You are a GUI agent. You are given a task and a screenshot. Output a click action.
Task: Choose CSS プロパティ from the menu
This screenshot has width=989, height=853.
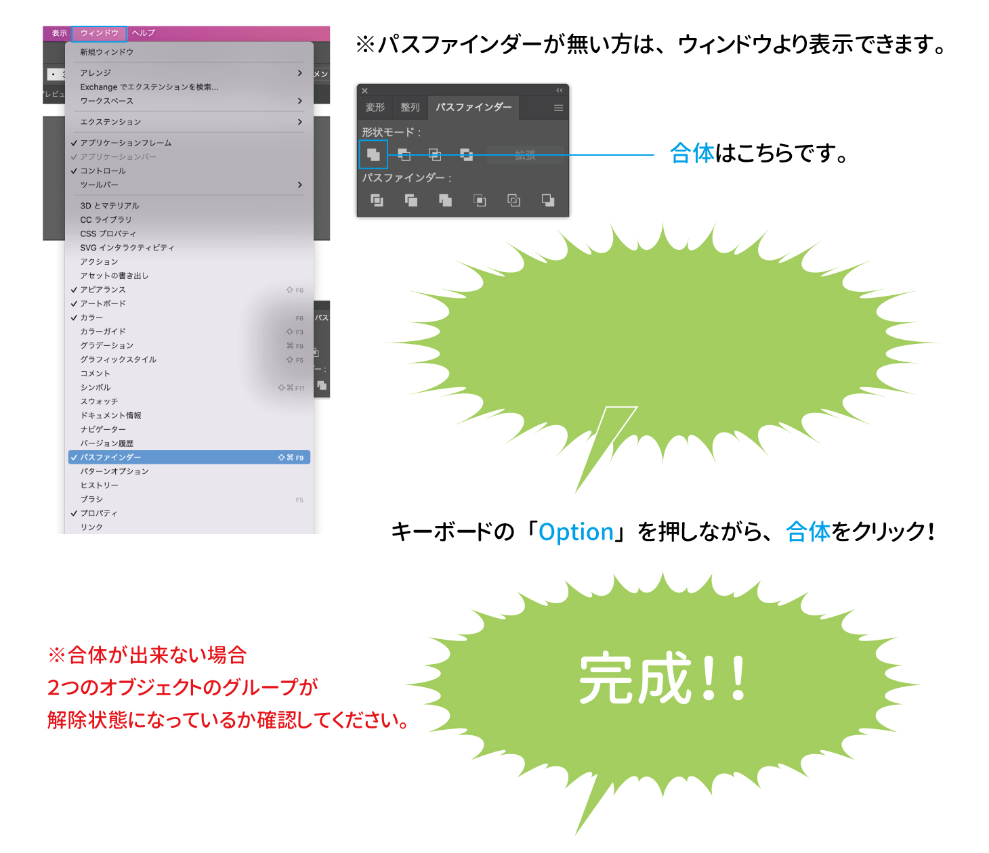click(x=189, y=234)
